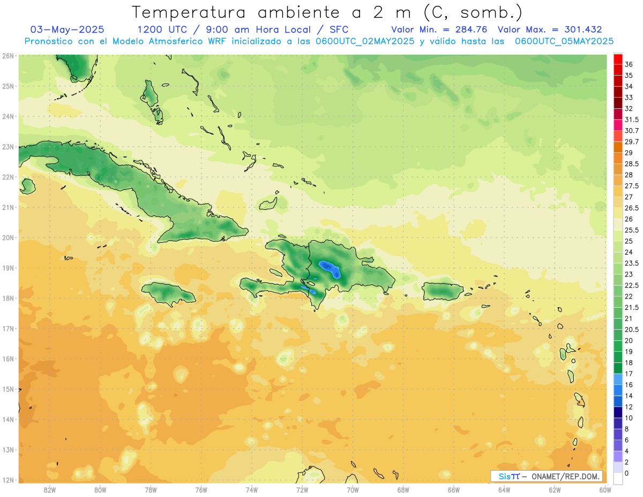Screen dimensions: 643x497
Task: Click the legend value "0"
Action: point(627,473)
